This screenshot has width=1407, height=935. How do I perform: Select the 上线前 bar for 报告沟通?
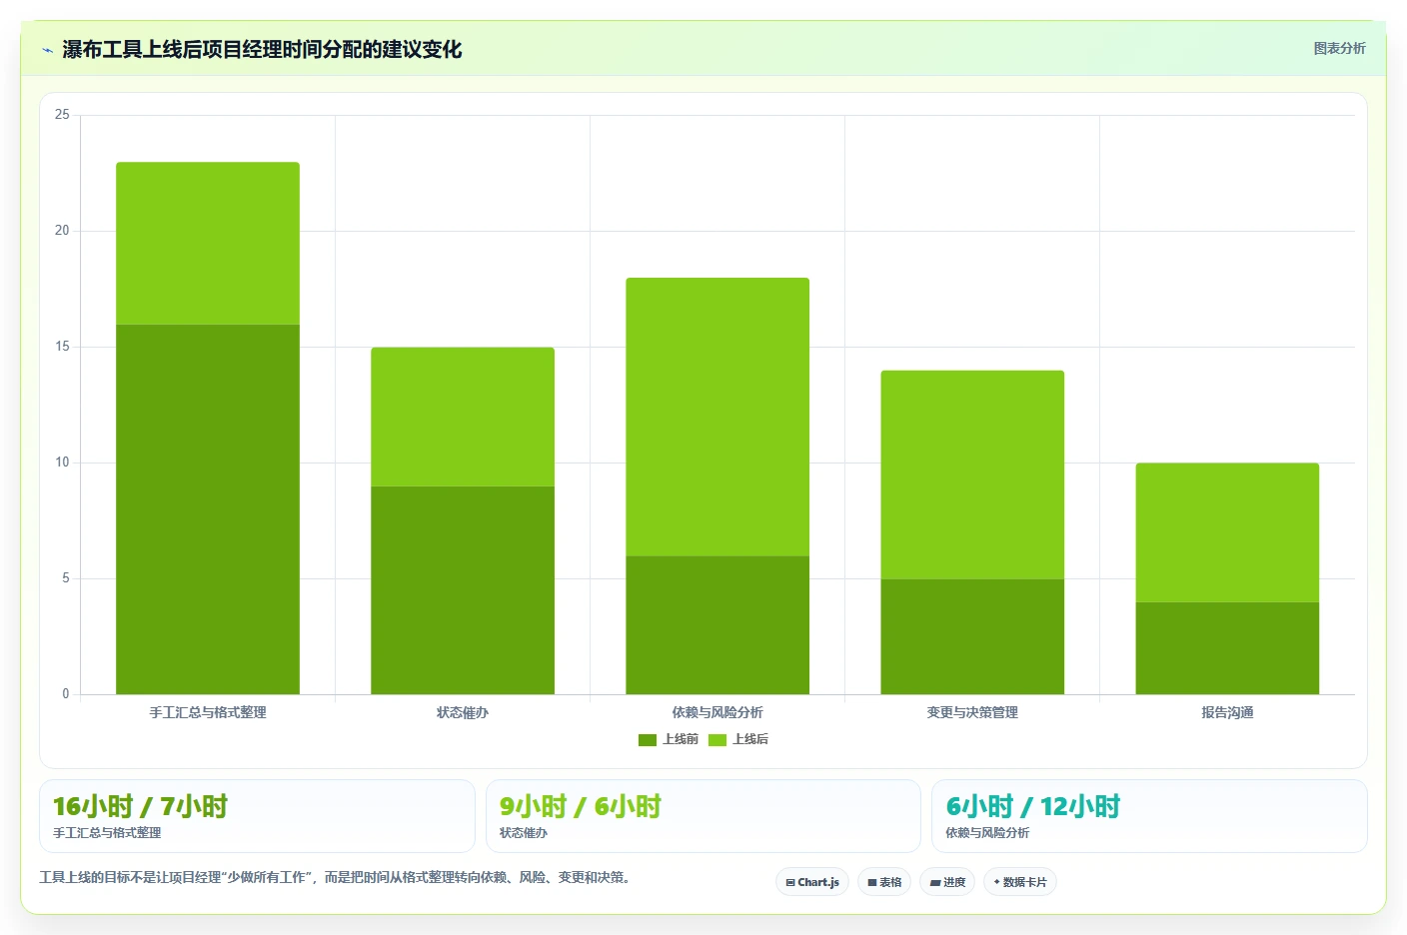pyautogui.click(x=1227, y=648)
